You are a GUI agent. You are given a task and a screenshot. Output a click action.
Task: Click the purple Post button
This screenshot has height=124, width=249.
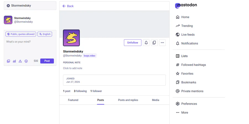coord(47,61)
